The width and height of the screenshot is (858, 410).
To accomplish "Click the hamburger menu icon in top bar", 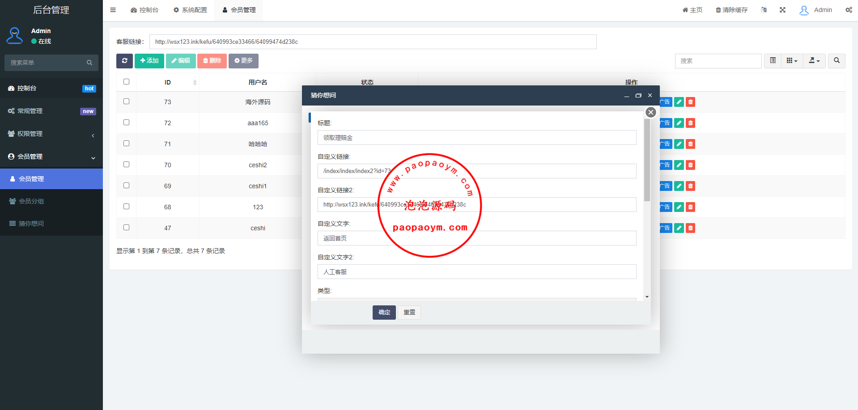I will pyautogui.click(x=113, y=10).
